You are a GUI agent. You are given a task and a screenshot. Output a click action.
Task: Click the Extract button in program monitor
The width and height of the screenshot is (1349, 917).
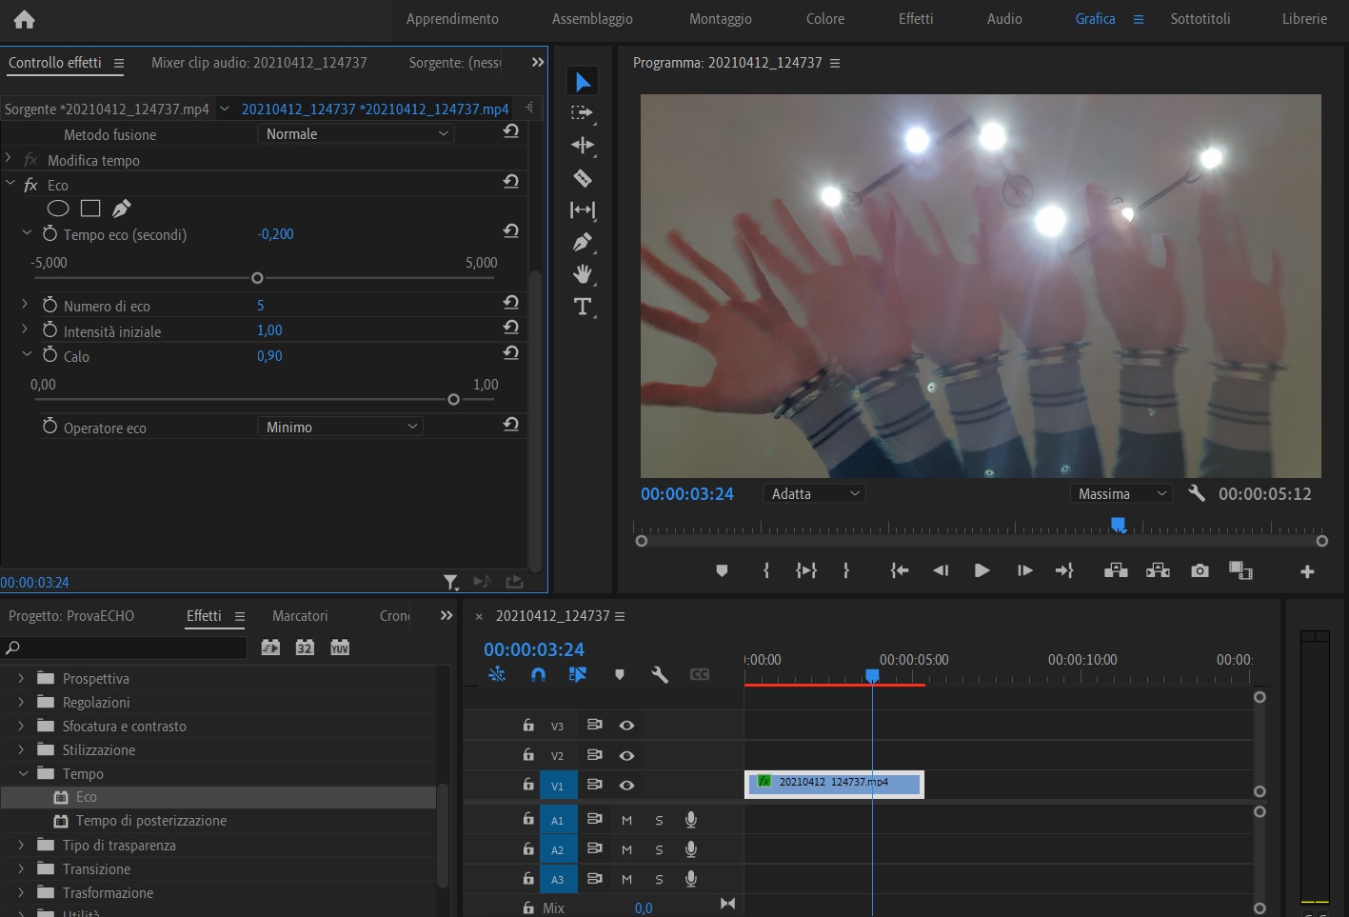[x=1158, y=570]
